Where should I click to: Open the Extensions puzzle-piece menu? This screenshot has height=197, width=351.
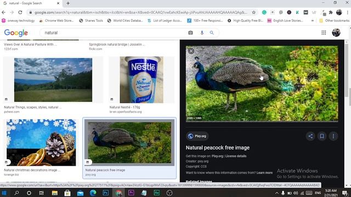coord(331,13)
